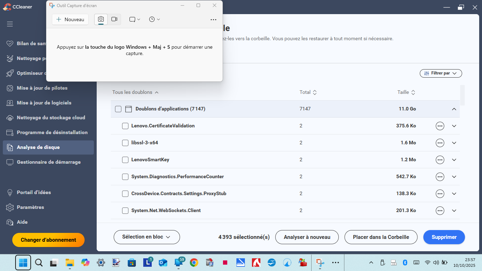Open the Outil Capture three-dot menu
This screenshot has height=271, width=482.
point(213,20)
